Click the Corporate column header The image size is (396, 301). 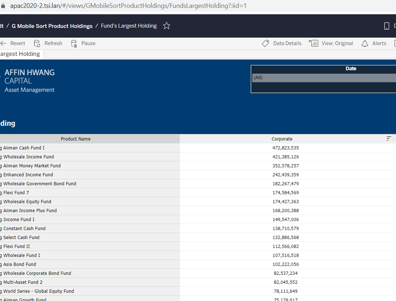pos(282,139)
